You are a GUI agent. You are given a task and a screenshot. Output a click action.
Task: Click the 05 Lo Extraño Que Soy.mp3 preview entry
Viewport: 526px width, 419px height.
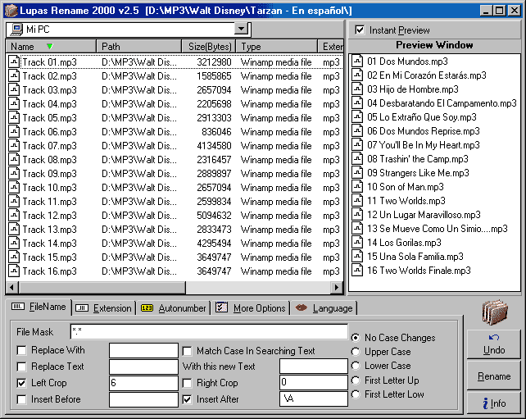(x=422, y=116)
